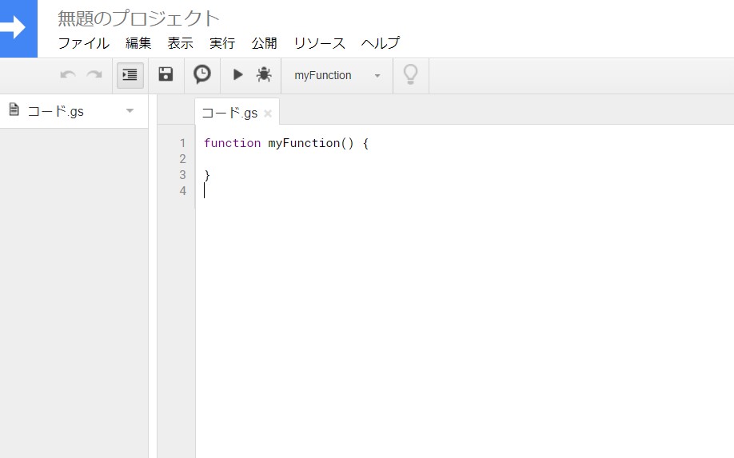Viewport: 734px width, 458px height.
Task: Open the リソース menu
Action: click(x=319, y=43)
